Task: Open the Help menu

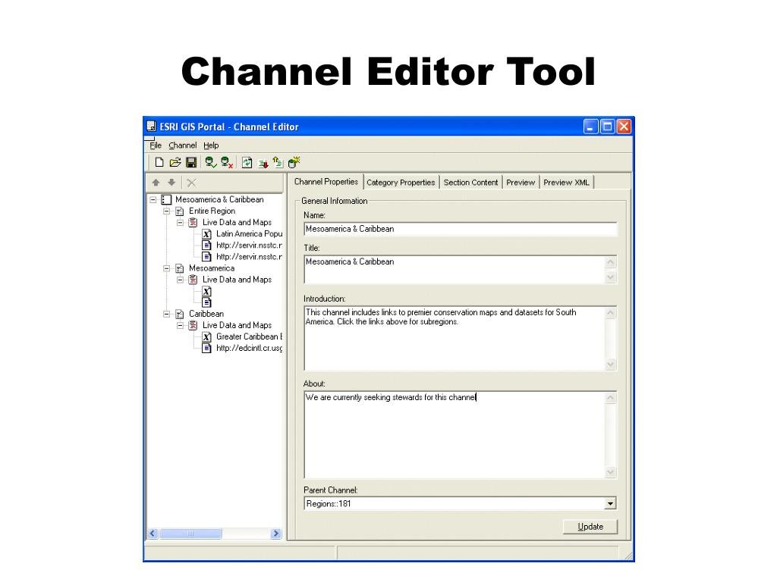Action: [211, 145]
